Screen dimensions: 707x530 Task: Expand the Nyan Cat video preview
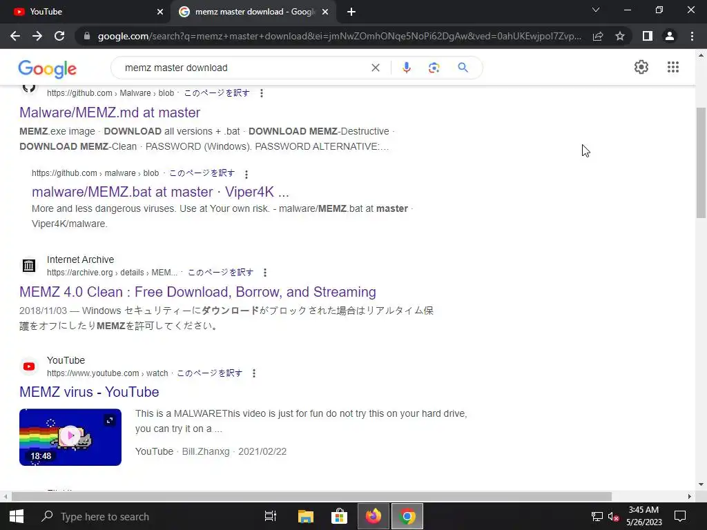[110, 420]
